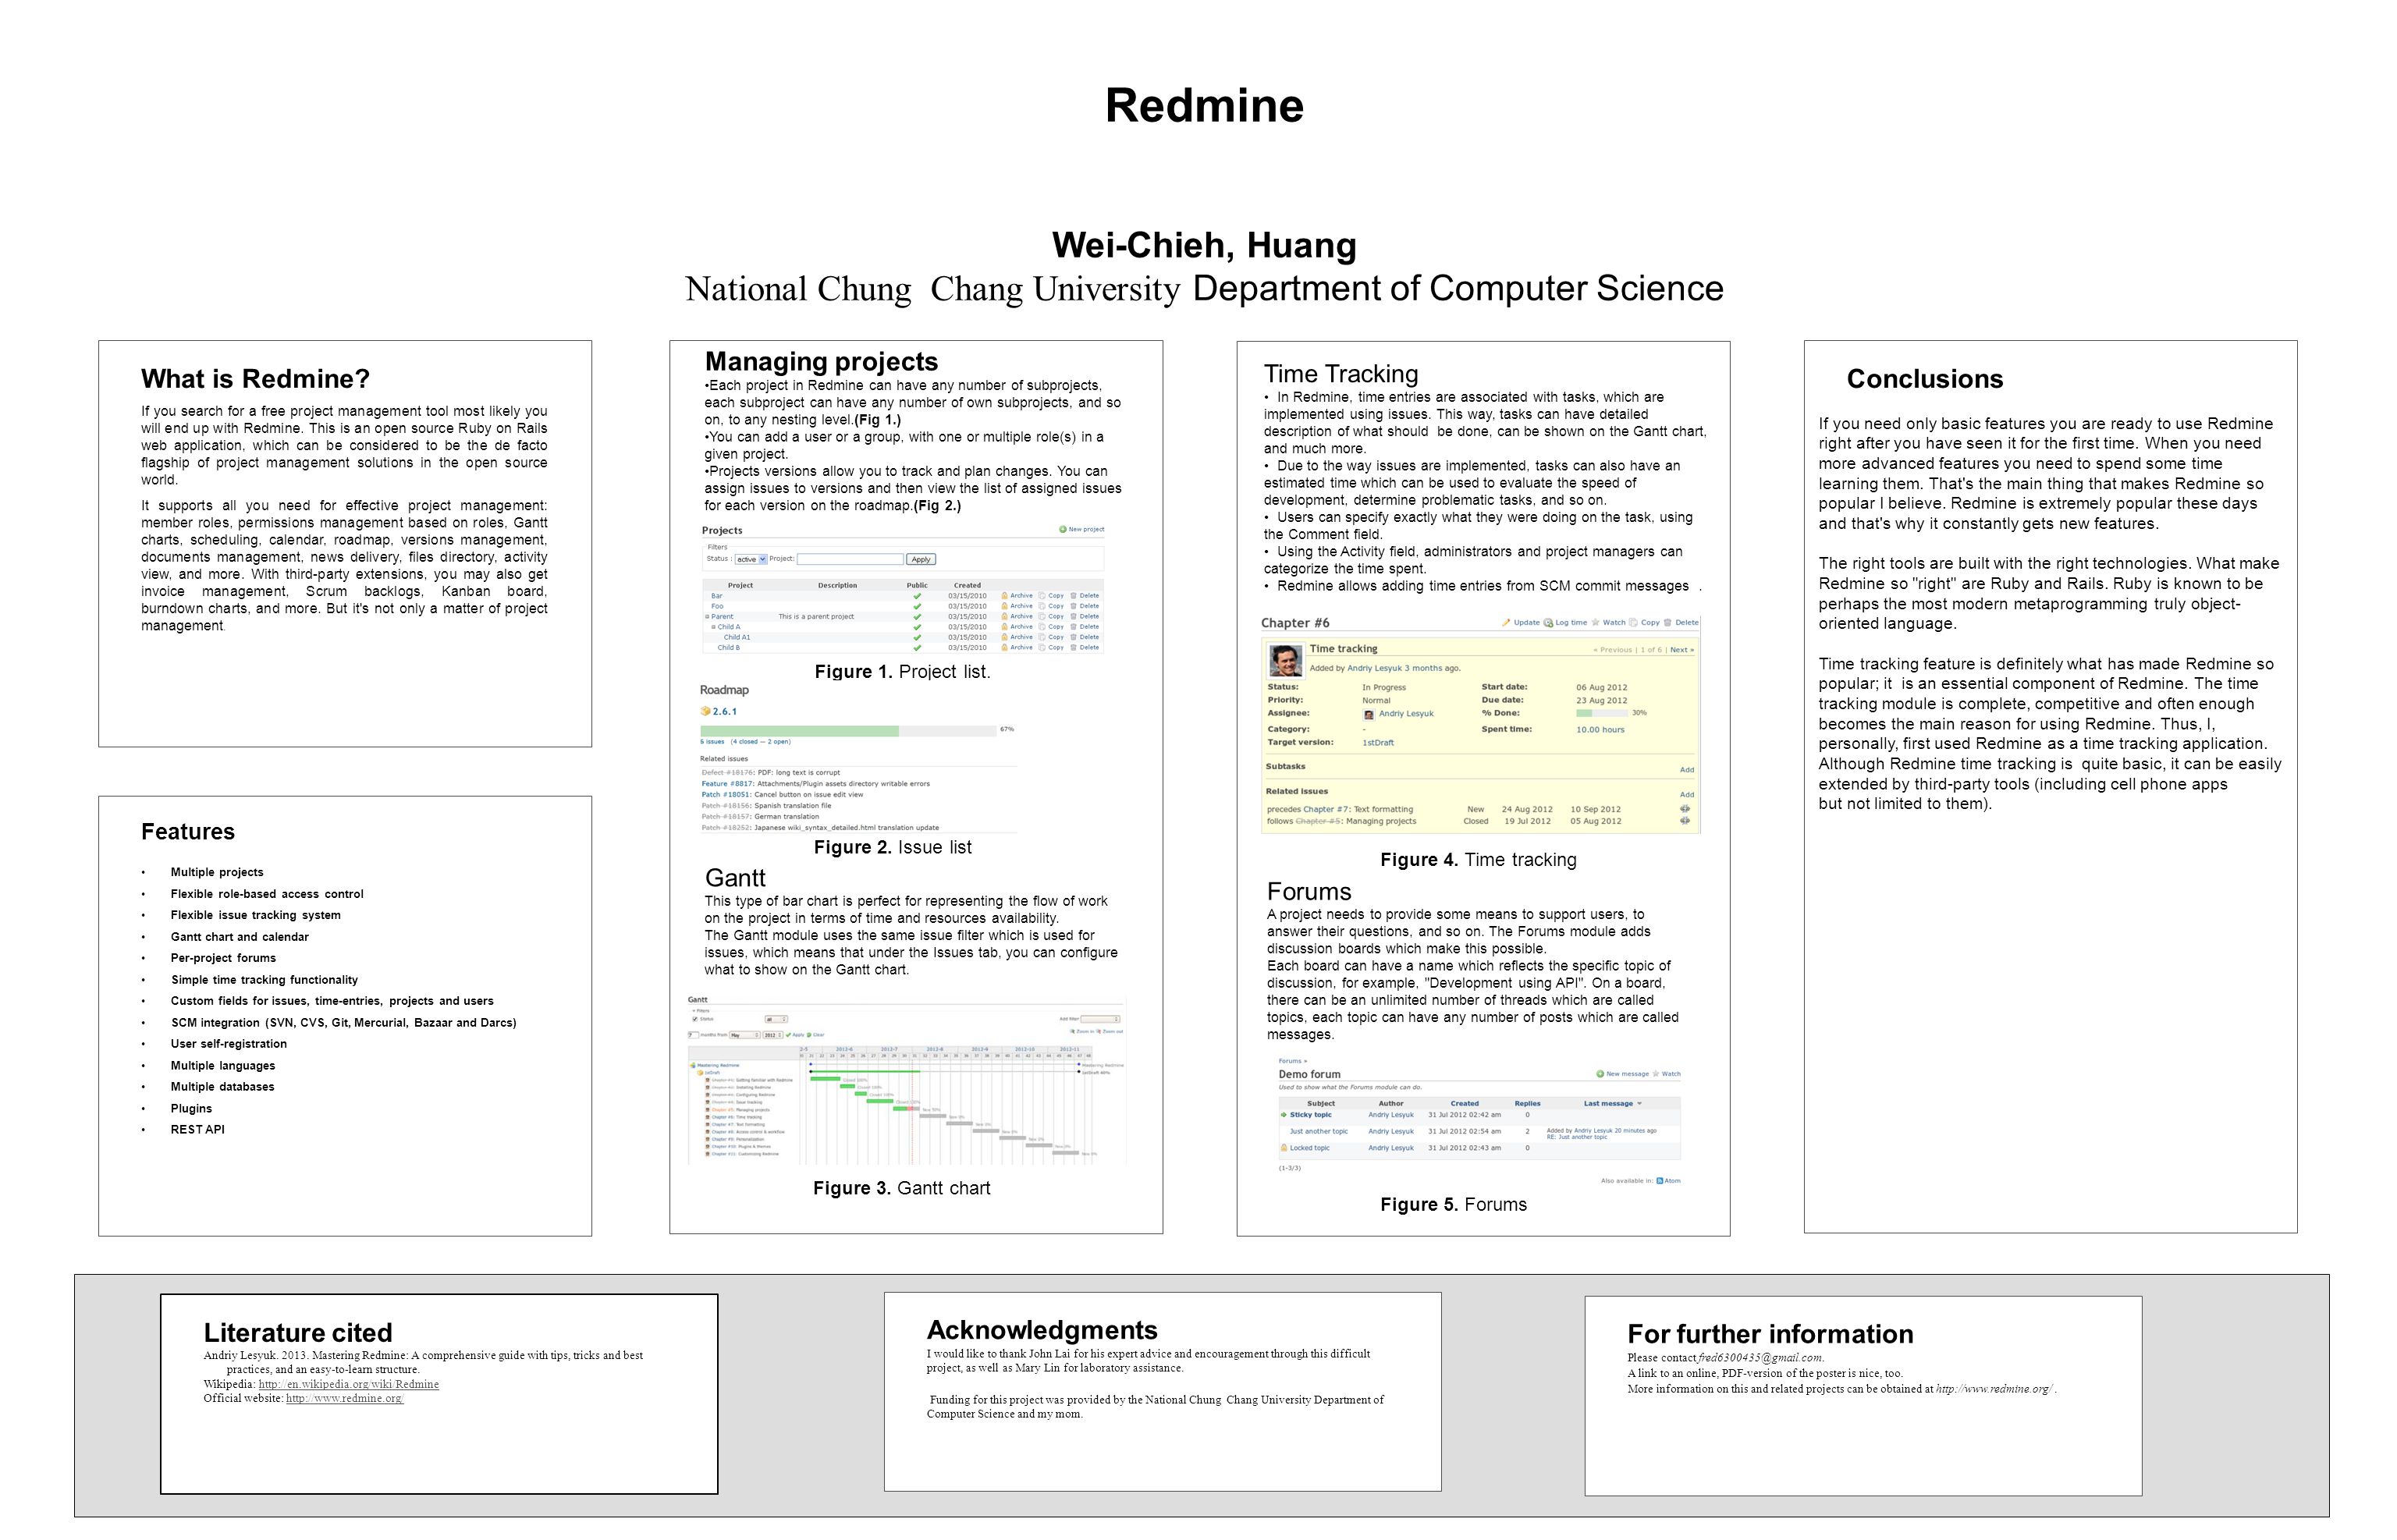Image resolution: width=2397 pixels, height=1540 pixels.
Task: Click the unlink icon for Chapter #5 relation
Action: [x=1685, y=821]
